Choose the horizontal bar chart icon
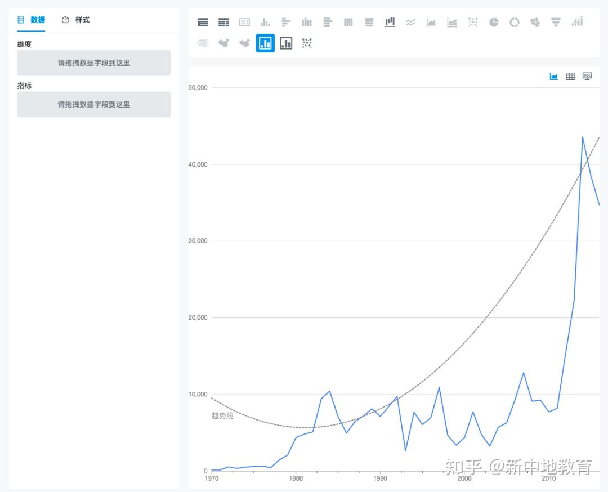 pyautogui.click(x=286, y=23)
